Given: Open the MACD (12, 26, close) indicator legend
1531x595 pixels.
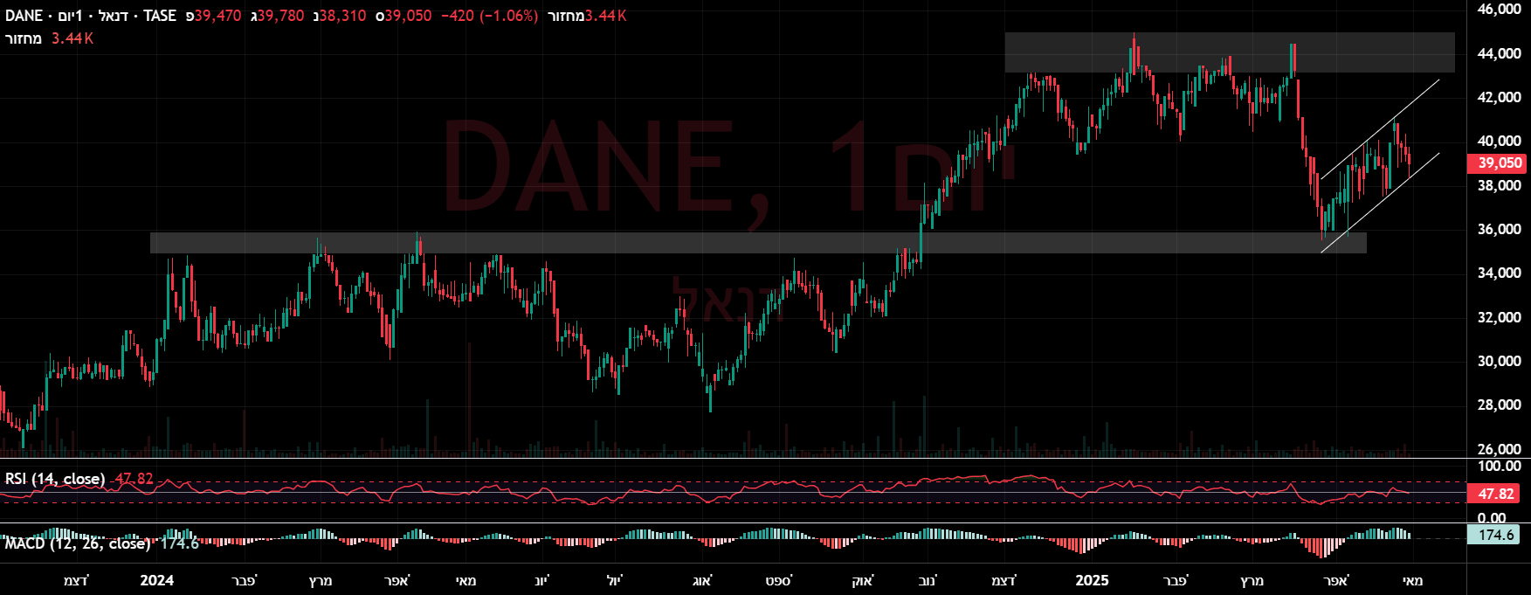Looking at the screenshot, I should coord(77,543).
